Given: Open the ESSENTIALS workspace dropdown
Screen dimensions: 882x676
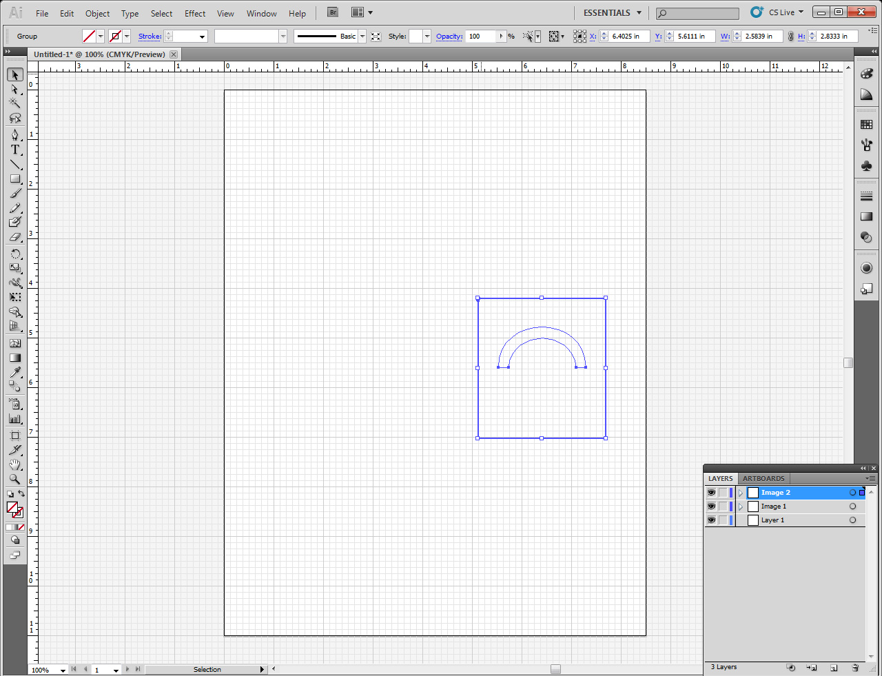Looking at the screenshot, I should [x=613, y=12].
